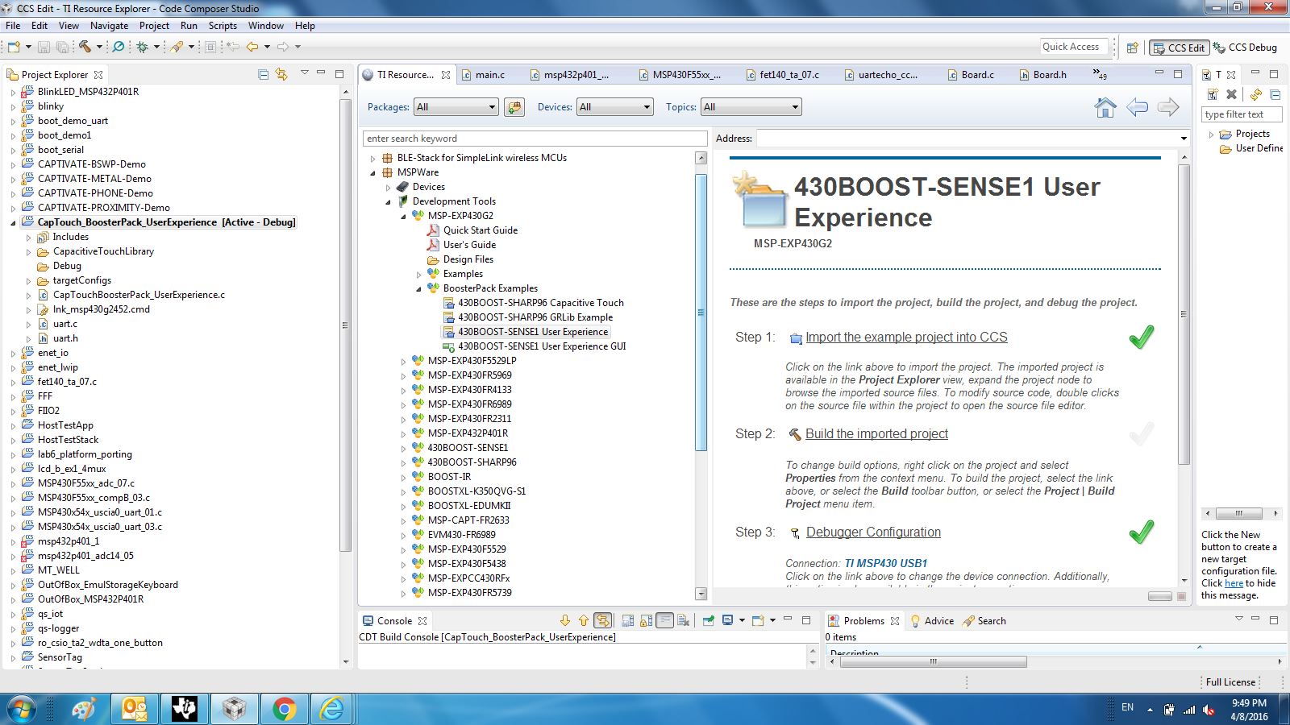Navigate back in TI Resource Explorer
Viewport: 1290px width, 725px height.
click(x=1137, y=107)
